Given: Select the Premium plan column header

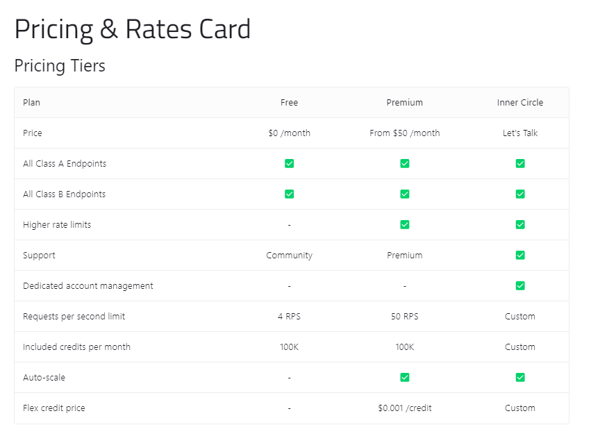Looking at the screenshot, I should click(x=405, y=103).
